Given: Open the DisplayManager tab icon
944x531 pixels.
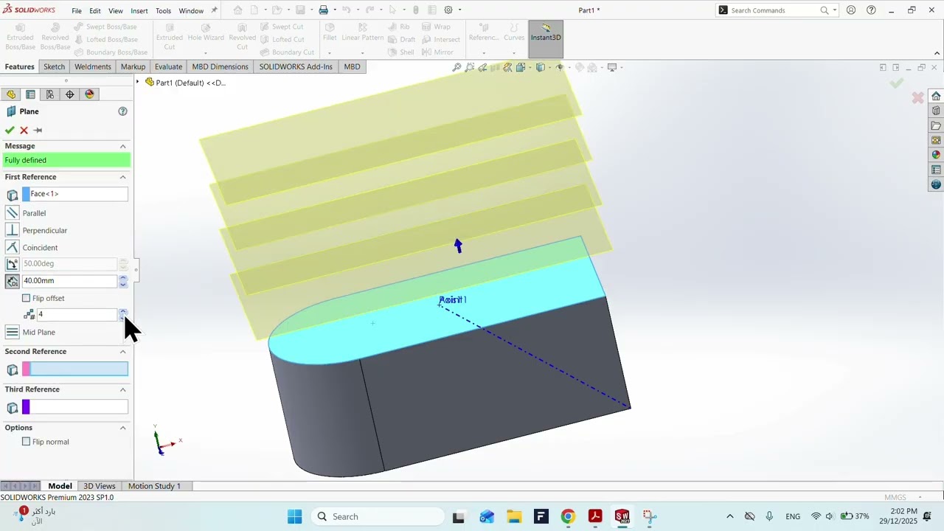Looking at the screenshot, I should coord(90,94).
